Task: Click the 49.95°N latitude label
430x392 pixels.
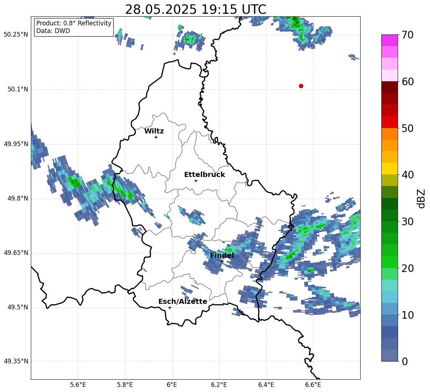Action: [x=16, y=144]
